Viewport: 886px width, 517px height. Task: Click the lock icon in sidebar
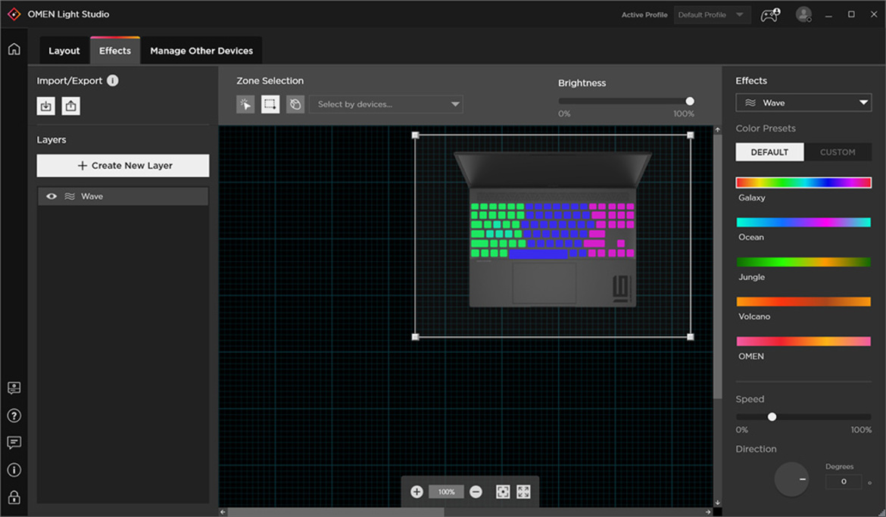(x=14, y=497)
